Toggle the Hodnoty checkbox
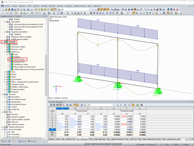Image resolution: width=194 pixels, height=146 pixels. (7, 44)
